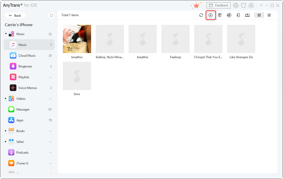Open Ringtones in sidebar
Screen dimensions: 283x179
(x=29, y=66)
